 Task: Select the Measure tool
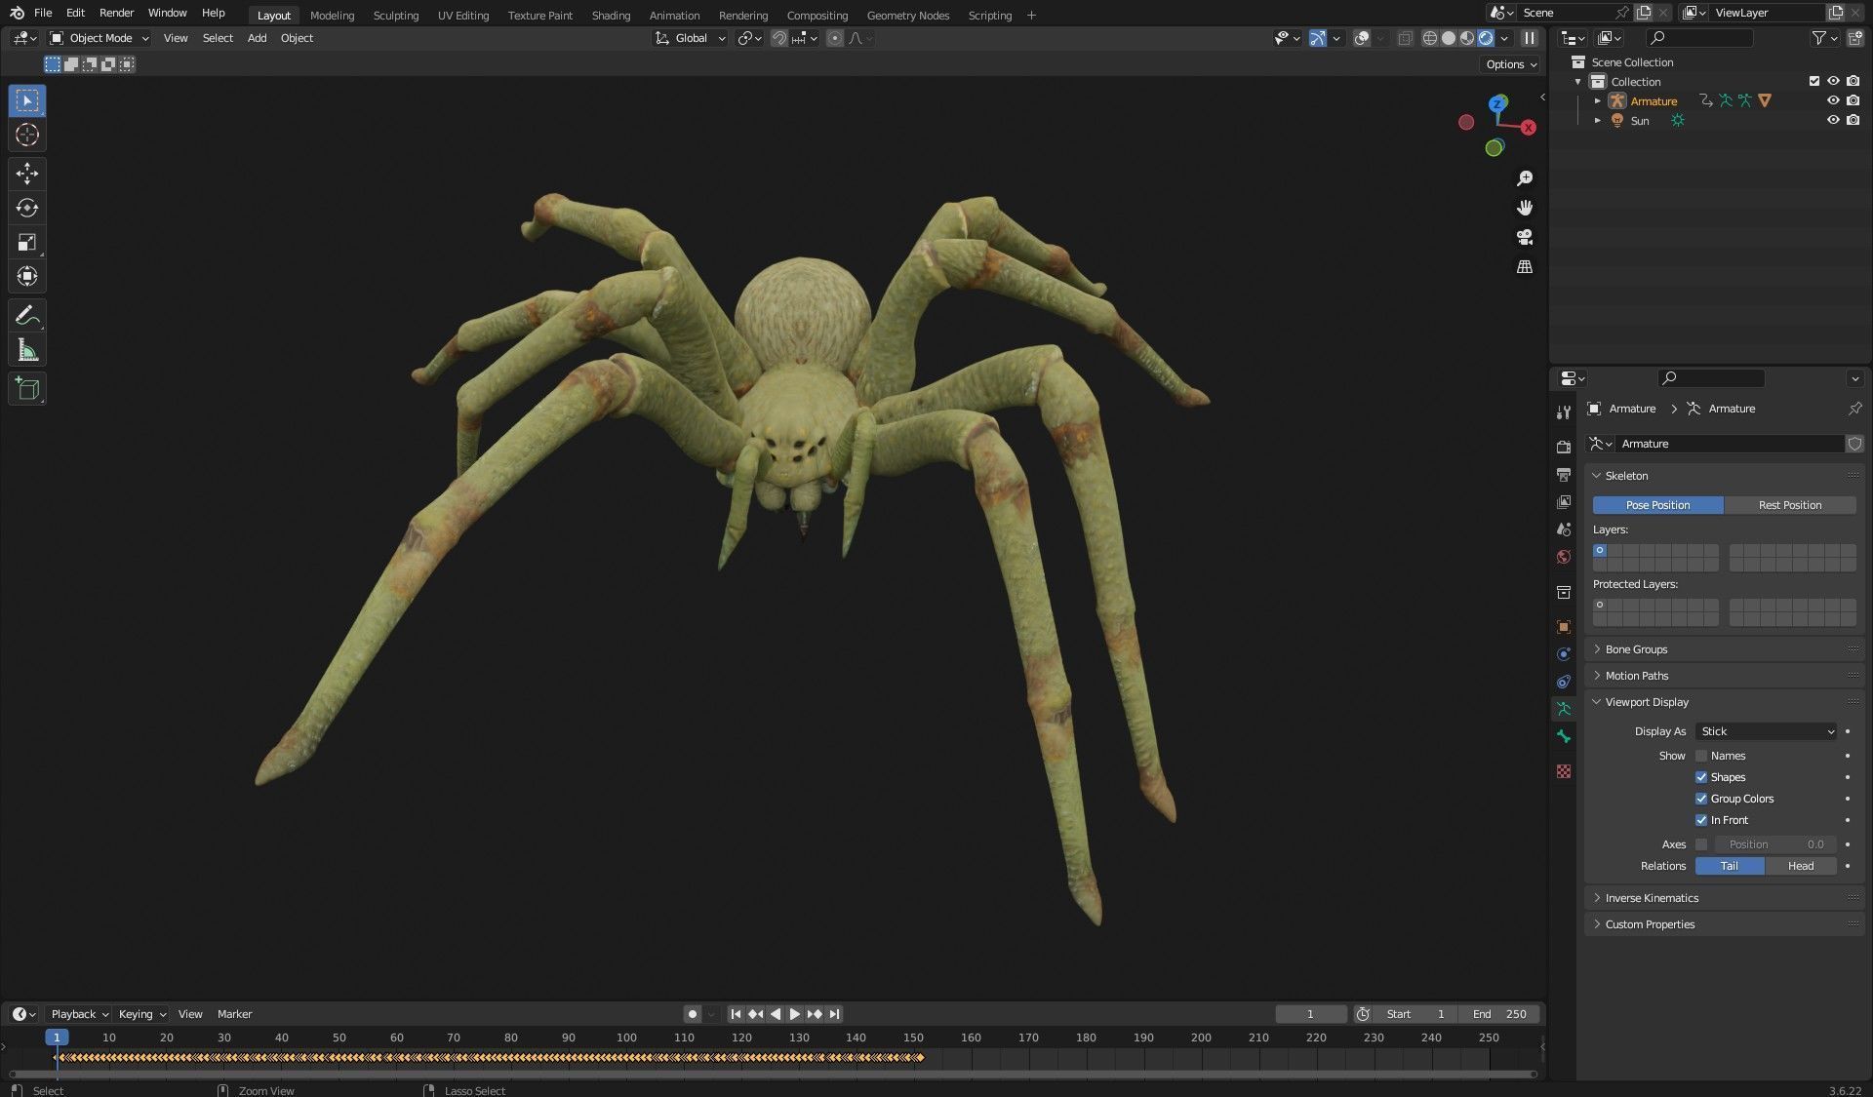tap(27, 350)
